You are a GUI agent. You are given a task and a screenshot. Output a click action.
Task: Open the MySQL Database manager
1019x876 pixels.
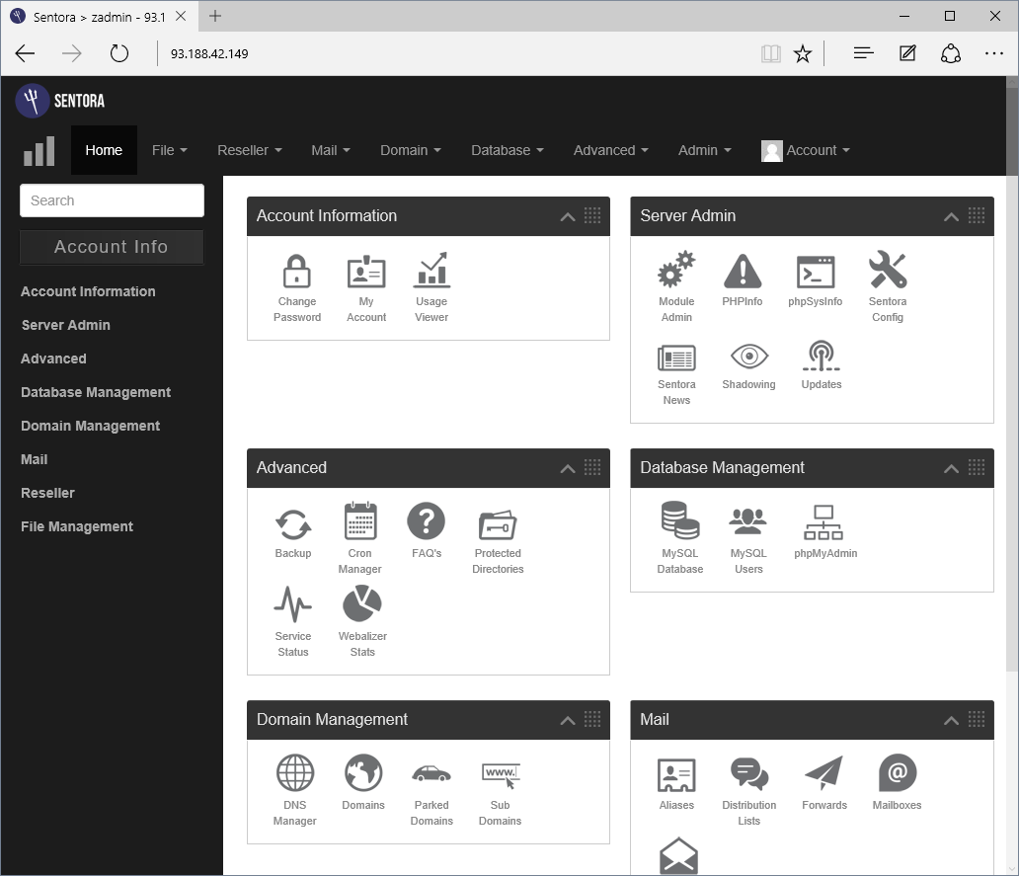coord(680,534)
